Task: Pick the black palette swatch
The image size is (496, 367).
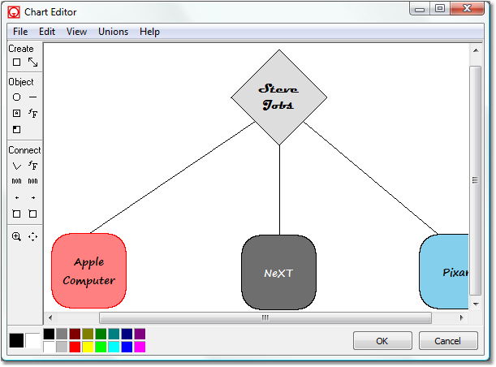Action: pyautogui.click(x=49, y=334)
